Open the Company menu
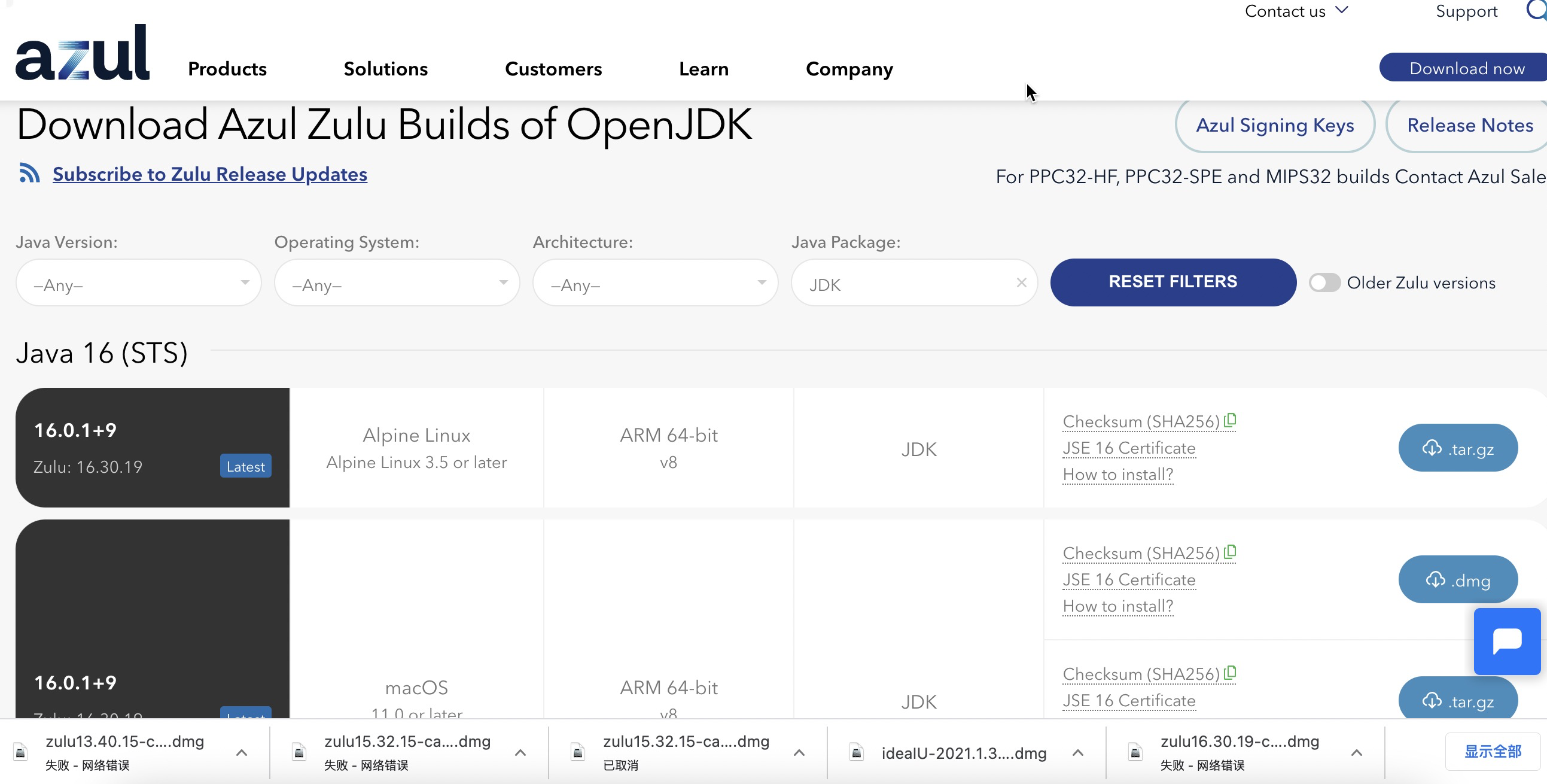The width and height of the screenshot is (1547, 784). [849, 69]
